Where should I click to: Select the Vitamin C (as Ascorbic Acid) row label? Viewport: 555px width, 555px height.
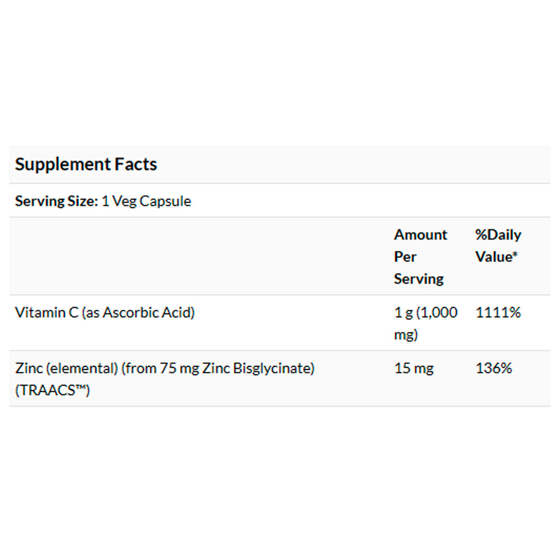[105, 312]
